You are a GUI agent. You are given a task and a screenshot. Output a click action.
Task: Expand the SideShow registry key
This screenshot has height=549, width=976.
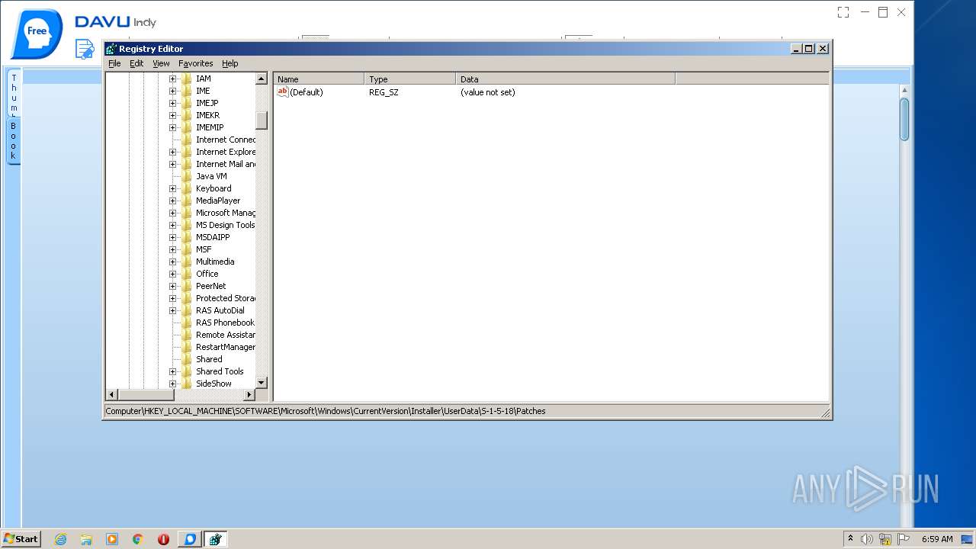pos(172,384)
